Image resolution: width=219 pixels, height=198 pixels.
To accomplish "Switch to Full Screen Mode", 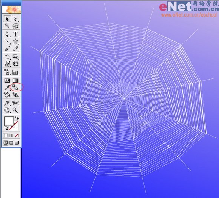I will 17,143.
